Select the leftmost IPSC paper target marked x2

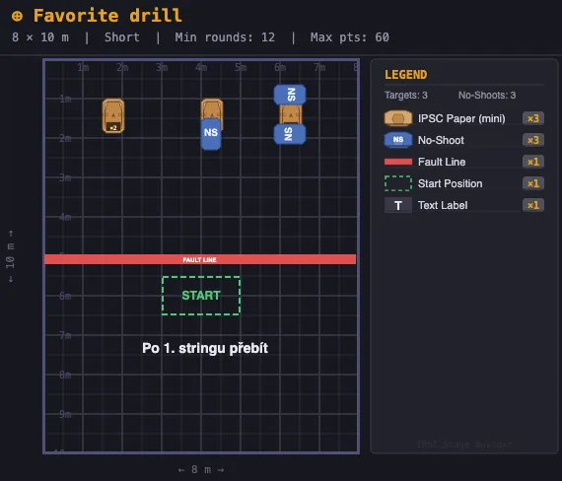pyautogui.click(x=113, y=115)
